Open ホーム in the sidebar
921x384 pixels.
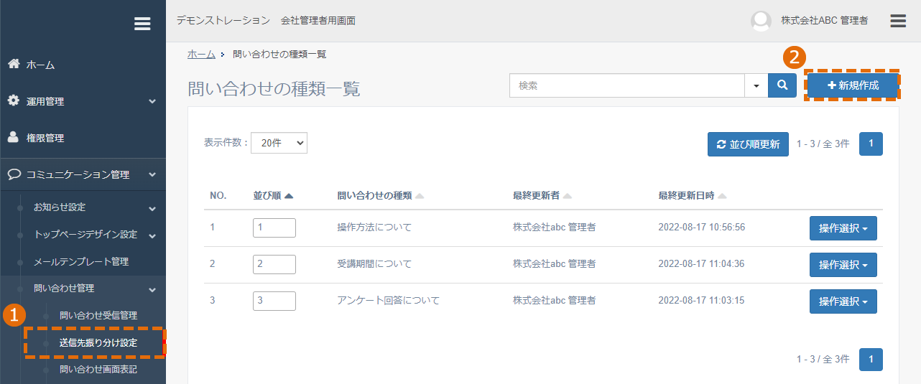pos(41,65)
